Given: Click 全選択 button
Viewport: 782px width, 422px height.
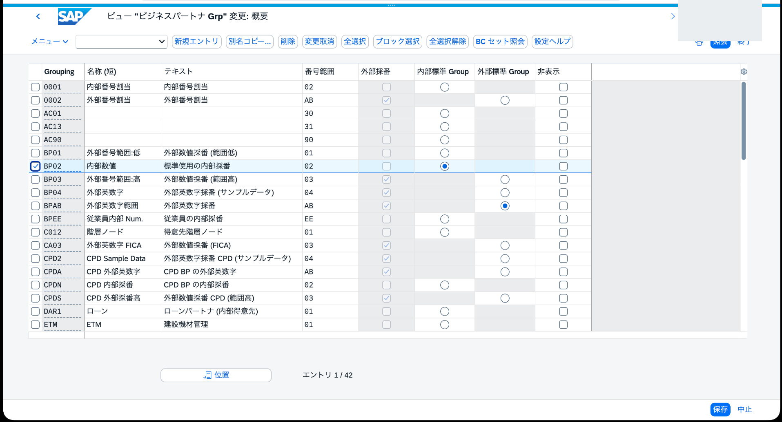Looking at the screenshot, I should (355, 42).
